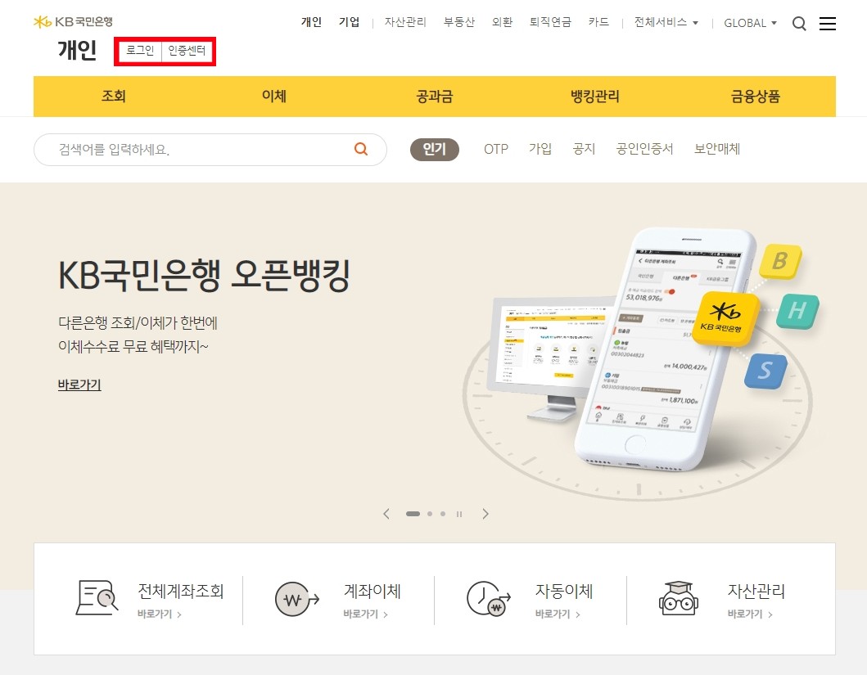Open search via the magnifier icon top right
The width and height of the screenshot is (867, 675).
pyautogui.click(x=799, y=24)
